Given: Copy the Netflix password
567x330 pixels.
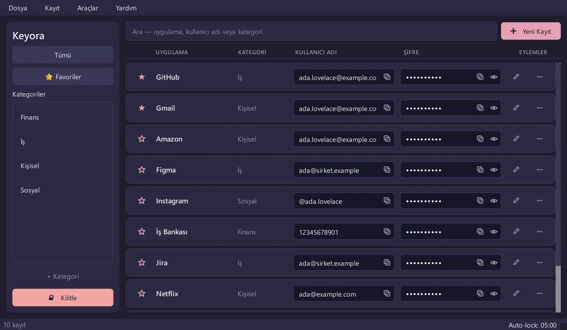Looking at the screenshot, I should click(480, 293).
